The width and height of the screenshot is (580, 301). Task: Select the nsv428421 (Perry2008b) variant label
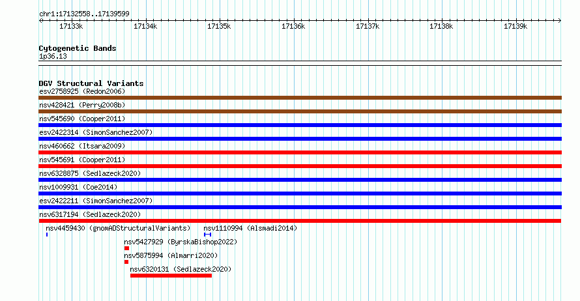82,105
